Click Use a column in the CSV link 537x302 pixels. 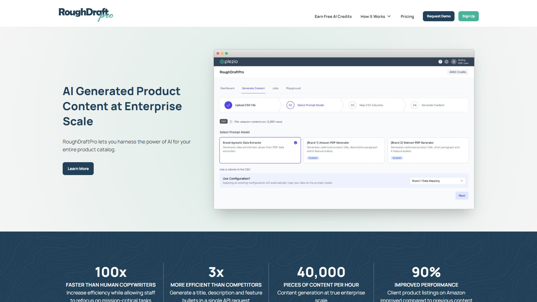[235, 169]
